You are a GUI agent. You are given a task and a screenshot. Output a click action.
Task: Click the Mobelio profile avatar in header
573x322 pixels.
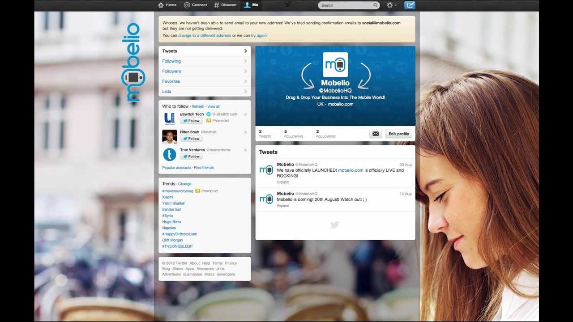[335, 65]
